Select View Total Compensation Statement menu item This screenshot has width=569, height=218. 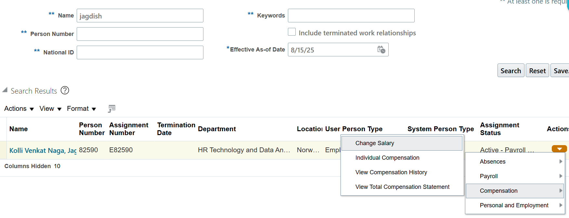[402, 187]
